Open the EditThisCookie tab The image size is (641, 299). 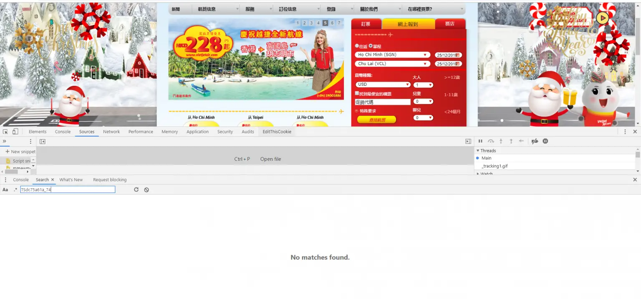click(277, 132)
